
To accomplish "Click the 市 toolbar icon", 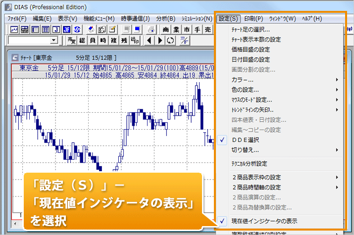I will click(x=186, y=29).
